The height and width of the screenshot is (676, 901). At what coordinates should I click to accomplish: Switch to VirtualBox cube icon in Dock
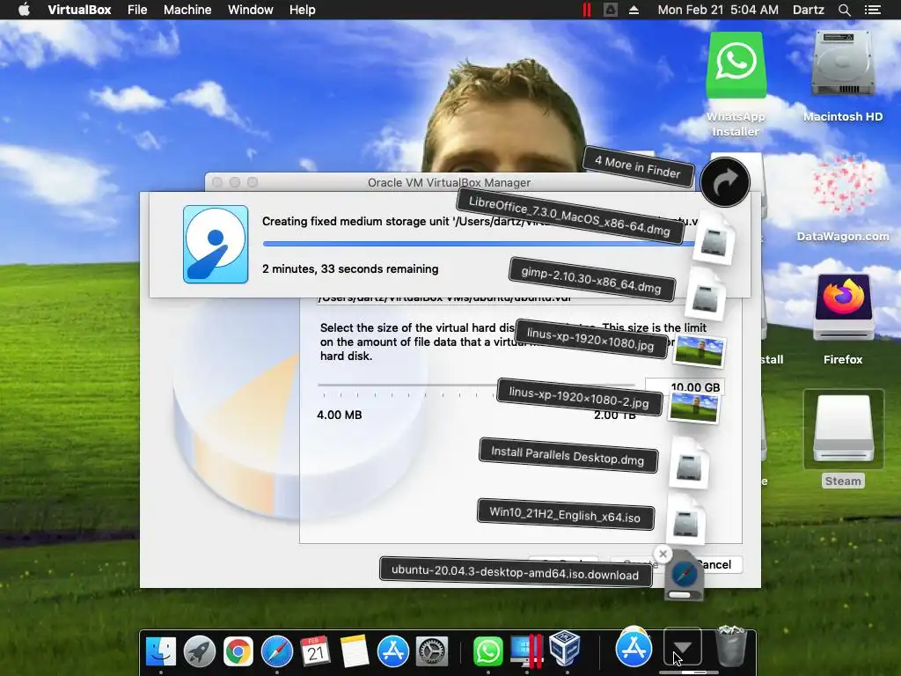566,650
